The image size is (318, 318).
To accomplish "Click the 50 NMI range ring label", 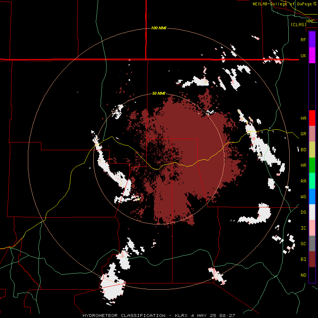I will (159, 94).
